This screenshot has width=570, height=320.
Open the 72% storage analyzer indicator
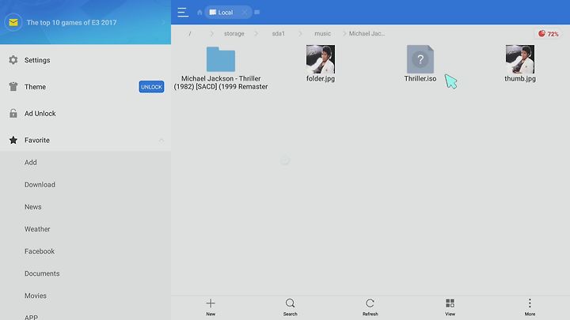point(548,34)
